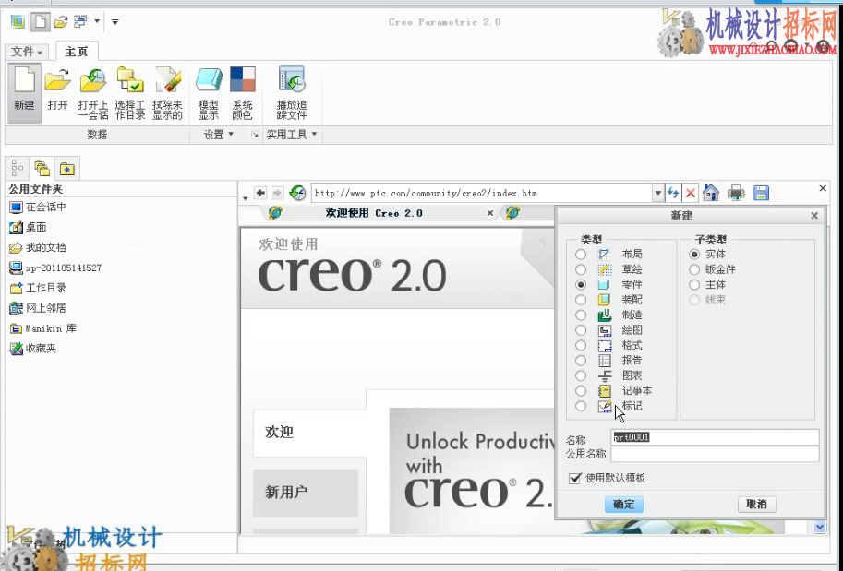Open Manikin 库 library
This screenshot has height=571, width=843.
(x=43, y=328)
